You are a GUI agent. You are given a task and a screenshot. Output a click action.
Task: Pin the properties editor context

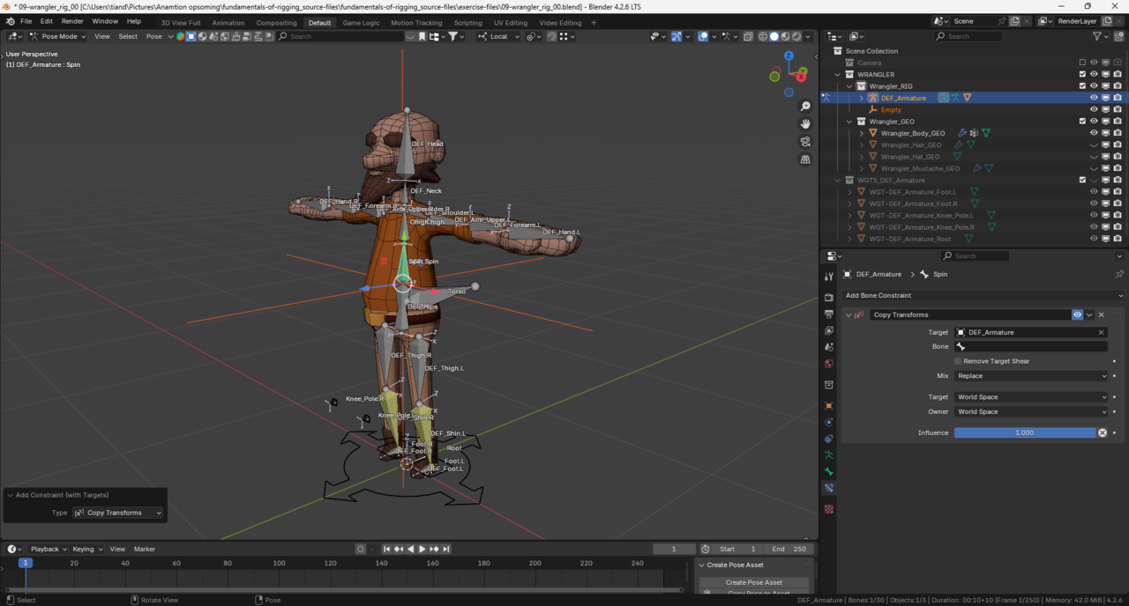(1118, 274)
